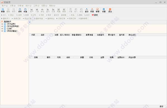The image size is (167, 108).
Task: Click the 送转 toolbar button
Action: point(19,15)
